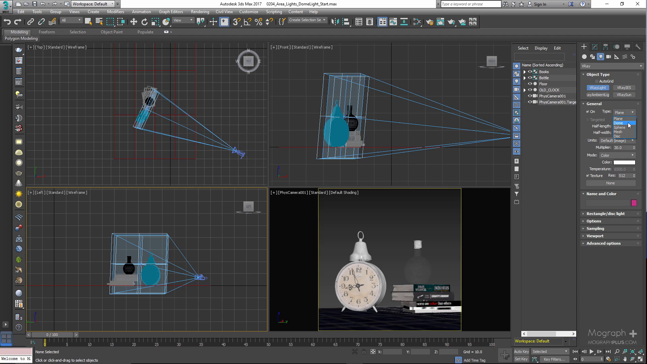Click the None texture map button
This screenshot has height=364, width=647.
[611, 183]
